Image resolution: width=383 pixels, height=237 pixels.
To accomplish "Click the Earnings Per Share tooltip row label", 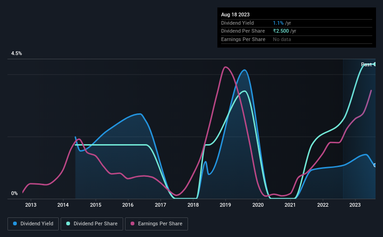I will coord(243,39).
